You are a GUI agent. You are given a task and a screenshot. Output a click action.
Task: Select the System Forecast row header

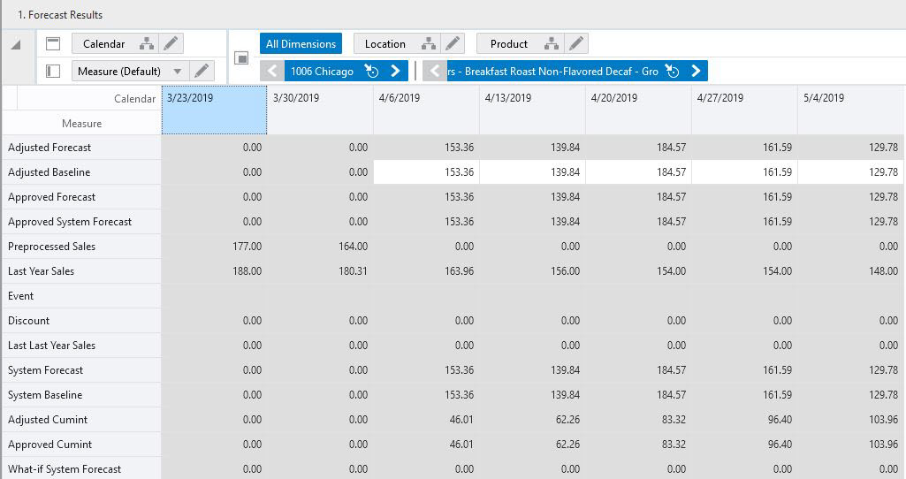(81, 370)
